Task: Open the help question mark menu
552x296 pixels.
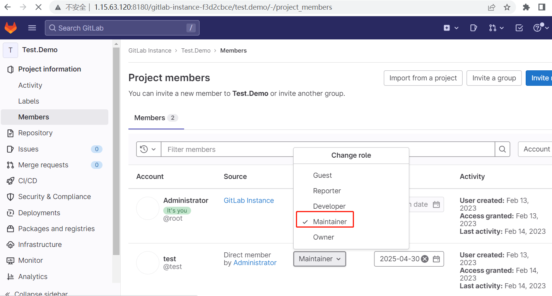Action: tap(537, 28)
